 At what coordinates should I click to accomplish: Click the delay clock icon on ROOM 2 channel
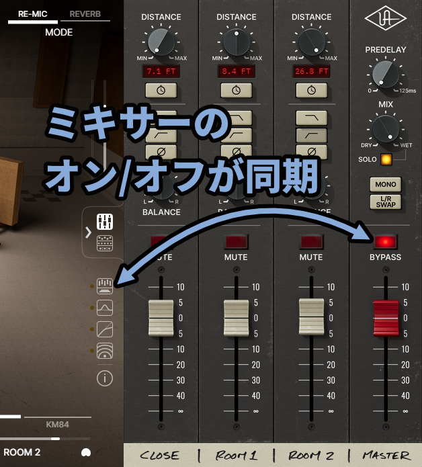pyautogui.click(x=311, y=89)
